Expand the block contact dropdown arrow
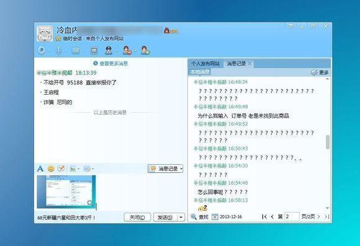360x246 pixels. 135,51
